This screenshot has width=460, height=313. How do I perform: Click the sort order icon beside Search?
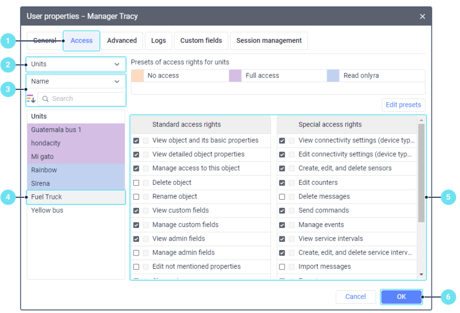pyautogui.click(x=31, y=98)
